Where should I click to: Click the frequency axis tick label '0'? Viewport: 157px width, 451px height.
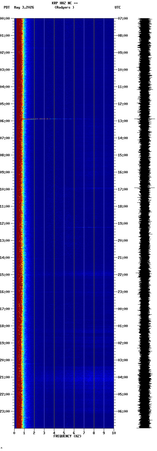(x=14, y=433)
